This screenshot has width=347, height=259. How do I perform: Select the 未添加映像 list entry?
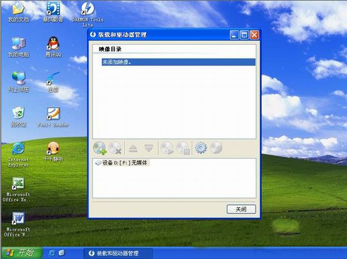click(178, 62)
